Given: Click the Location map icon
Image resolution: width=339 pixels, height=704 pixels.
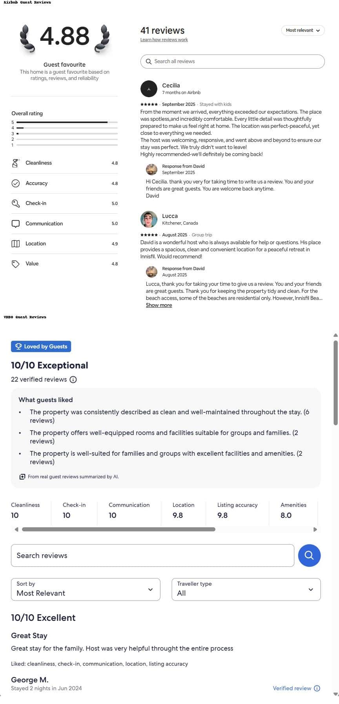Looking at the screenshot, I should coord(16,244).
